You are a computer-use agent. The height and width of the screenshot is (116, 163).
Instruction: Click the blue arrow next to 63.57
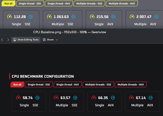(x=75, y=98)
